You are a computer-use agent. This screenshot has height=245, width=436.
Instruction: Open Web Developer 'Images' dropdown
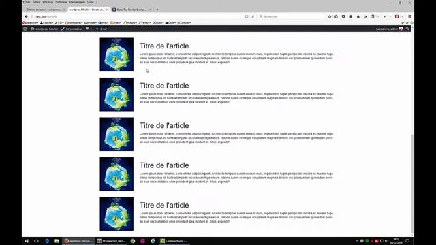click(x=91, y=22)
